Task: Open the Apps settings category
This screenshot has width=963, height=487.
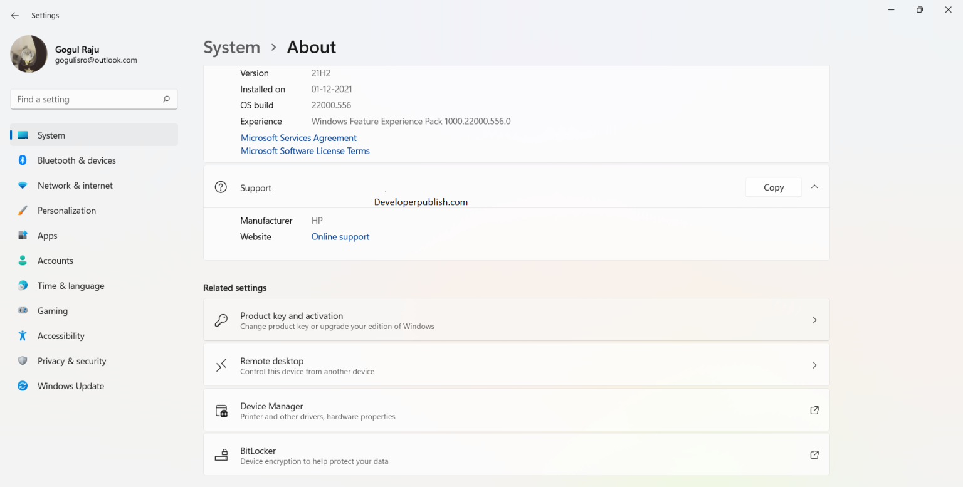Action: [x=47, y=236]
